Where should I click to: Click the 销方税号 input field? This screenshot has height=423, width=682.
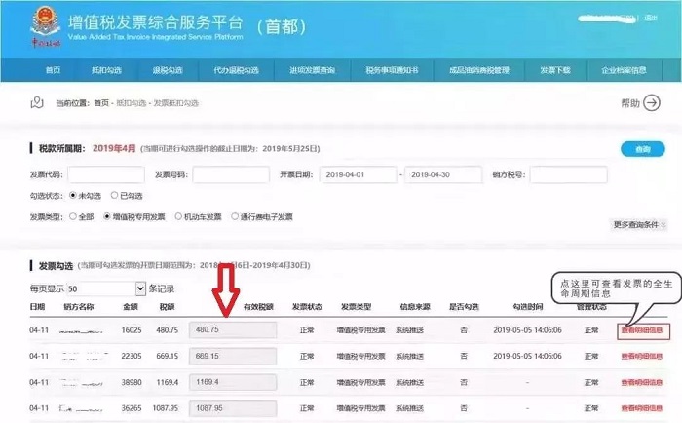[x=567, y=175]
